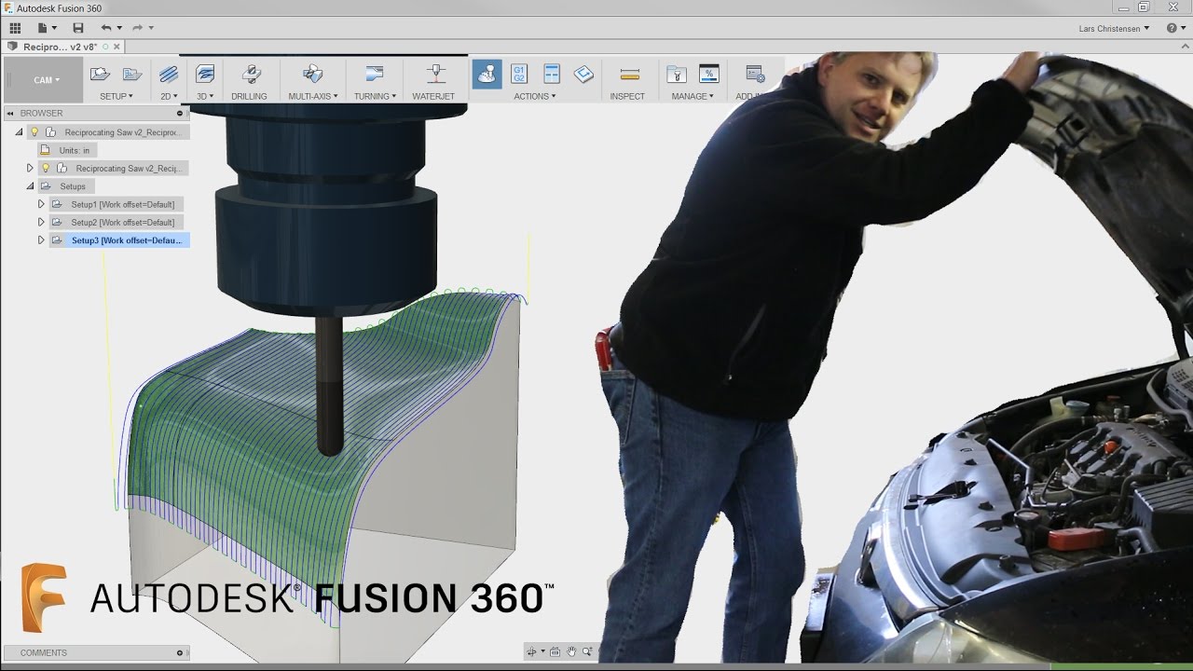Select the Multi-Axis toolpath icon
The image size is (1193, 671).
[312, 74]
